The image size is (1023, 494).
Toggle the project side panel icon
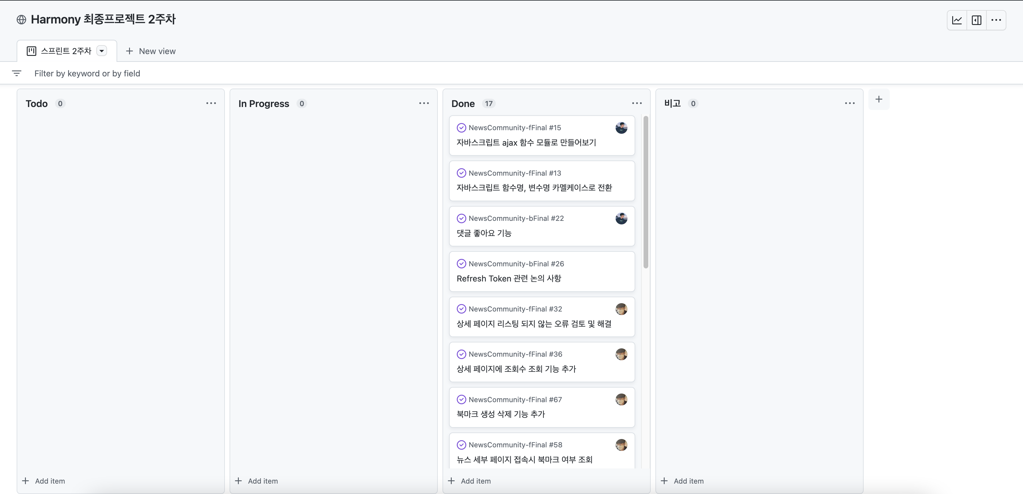(x=977, y=20)
